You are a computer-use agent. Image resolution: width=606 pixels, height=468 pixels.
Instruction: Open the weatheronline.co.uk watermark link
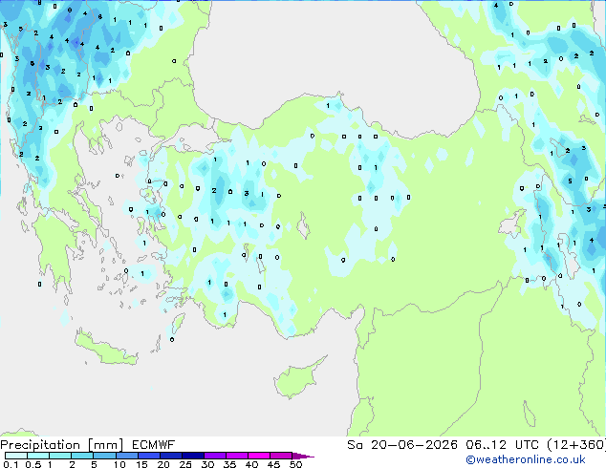[x=526, y=459]
